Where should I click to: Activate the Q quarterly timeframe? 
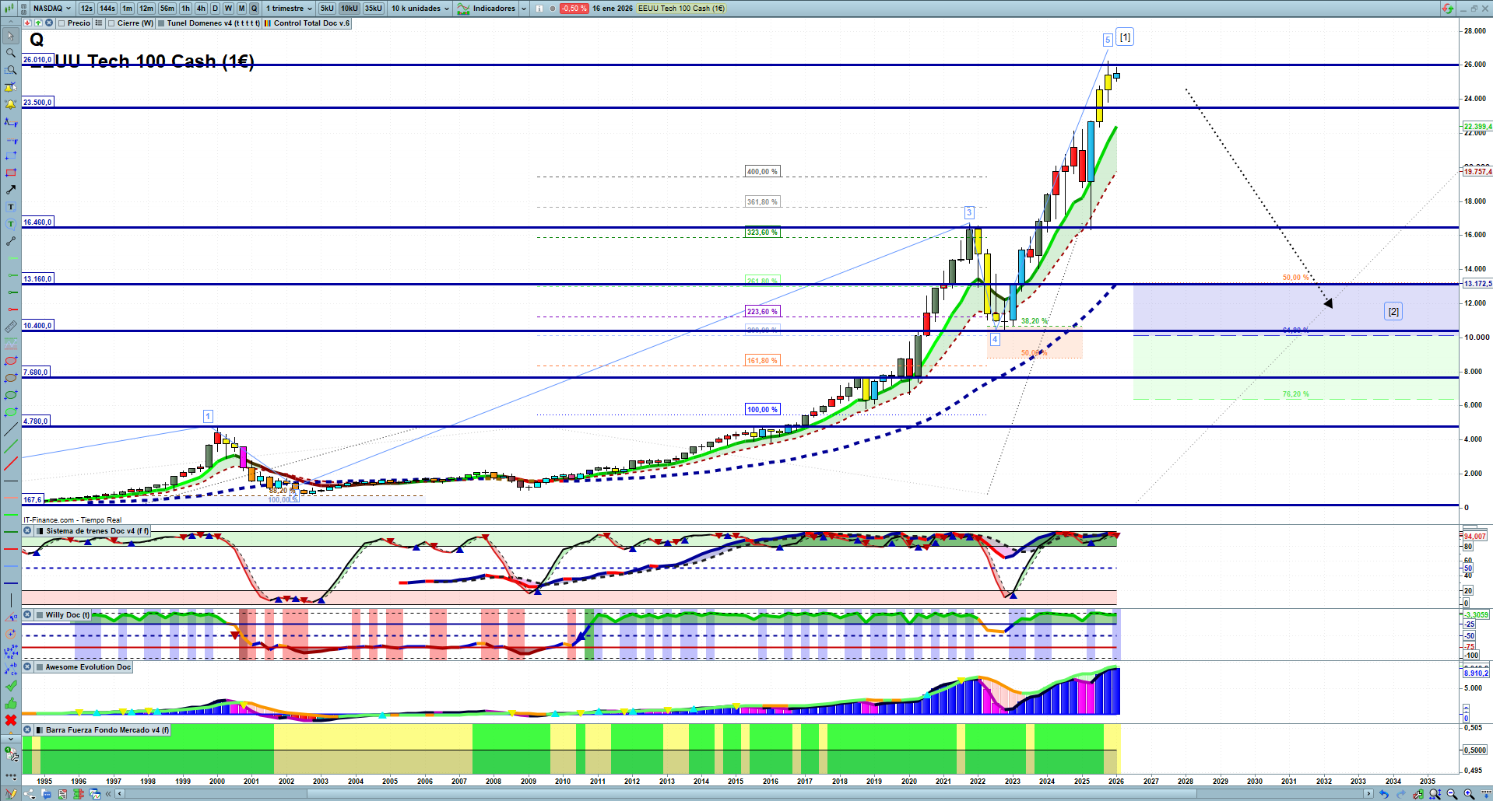coord(254,9)
